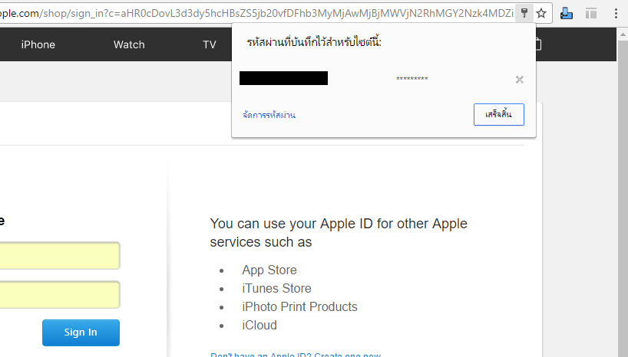The image size is (628, 357).
Task: Remove the saved password with X
Action: [x=520, y=80]
